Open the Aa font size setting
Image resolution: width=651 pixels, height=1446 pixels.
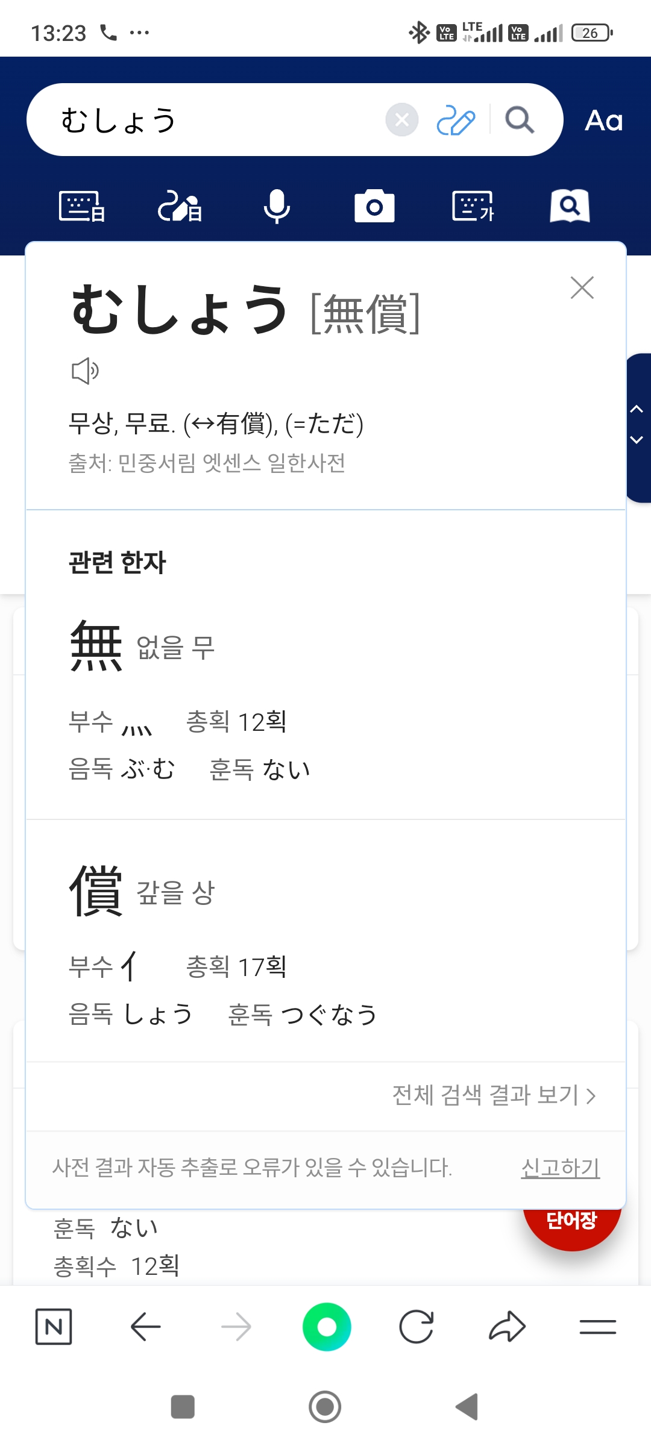coord(603,120)
